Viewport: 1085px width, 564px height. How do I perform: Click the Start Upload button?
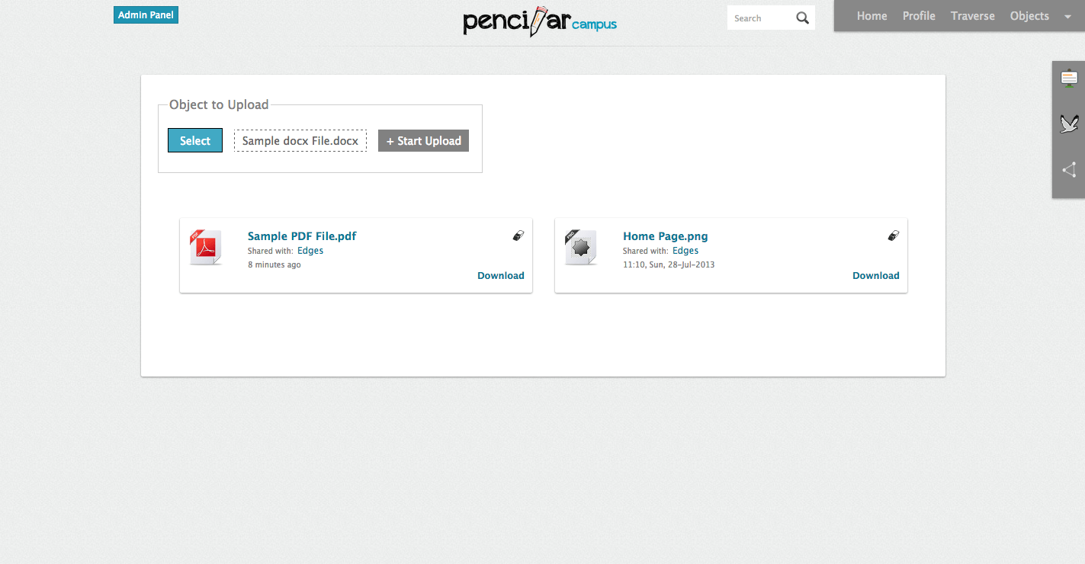(423, 141)
